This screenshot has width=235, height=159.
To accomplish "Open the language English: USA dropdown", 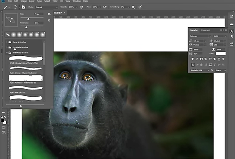I will [x=200, y=70].
